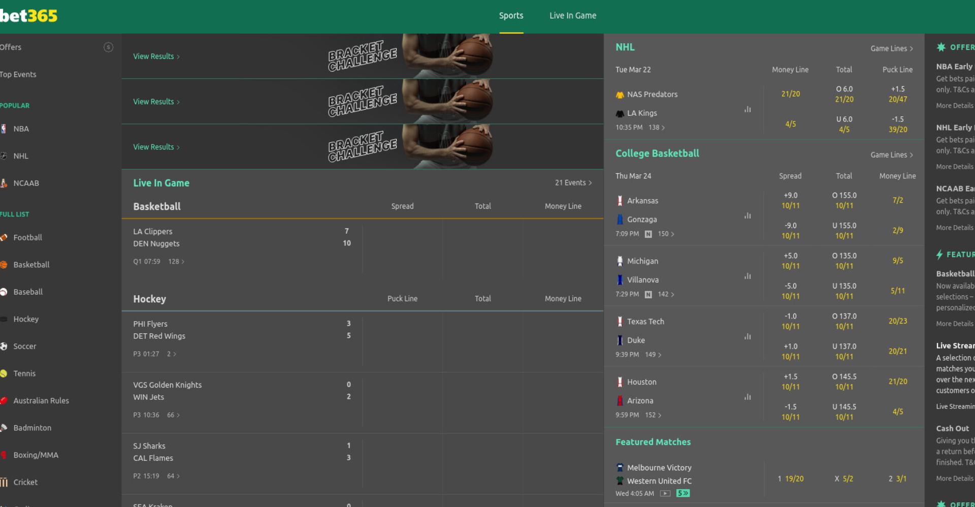The width and height of the screenshot is (975, 507).
Task: Pick the draw X at 5/2
Action: [844, 479]
